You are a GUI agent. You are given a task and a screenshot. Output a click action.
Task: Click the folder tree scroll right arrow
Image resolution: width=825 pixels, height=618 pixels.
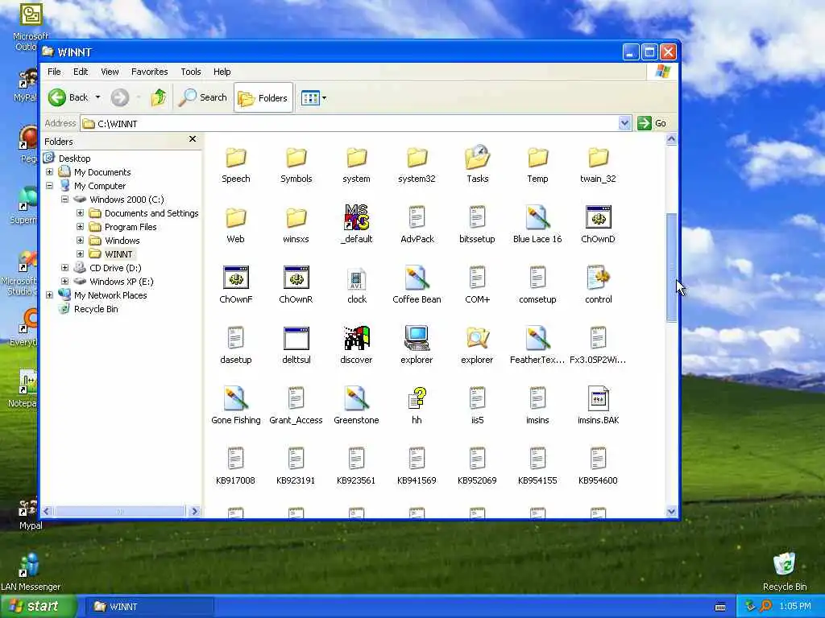194,511
